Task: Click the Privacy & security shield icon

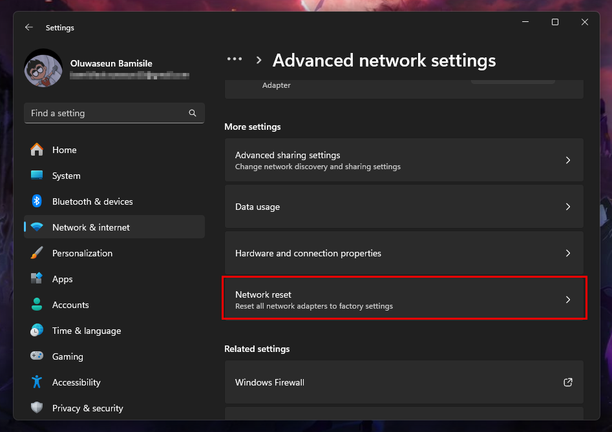Action: (x=37, y=407)
